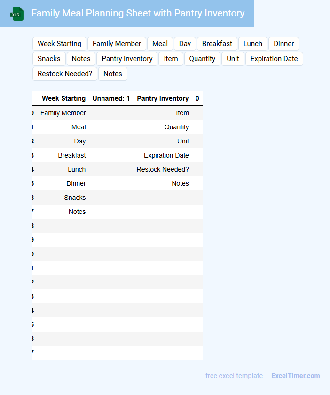Screen dimensions: 330x395
Task: Open the ExcelTimer.com link
Action: tap(296, 376)
